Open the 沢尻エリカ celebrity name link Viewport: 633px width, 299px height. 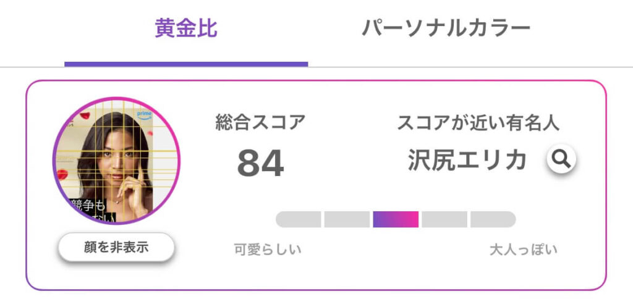coord(467,160)
